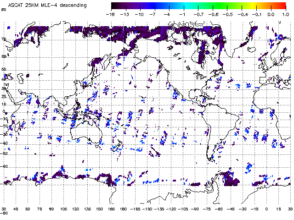294x220 pixels.
Task: Click the -45 longitude axis label
Action: coord(231,209)
